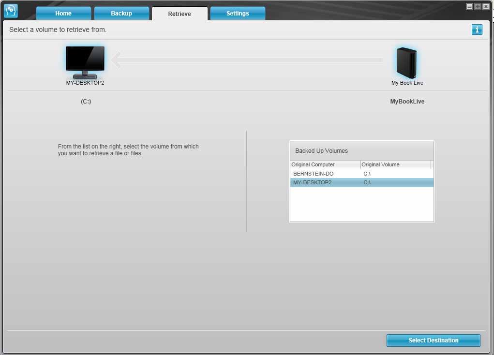Image resolution: width=494 pixels, height=355 pixels.
Task: Open the Backup tab
Action: [x=121, y=13]
